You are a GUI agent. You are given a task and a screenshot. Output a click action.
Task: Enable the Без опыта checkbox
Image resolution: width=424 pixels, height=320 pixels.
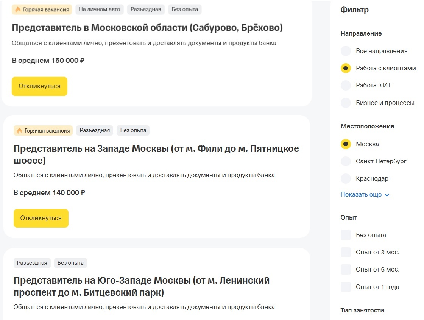coord(346,235)
